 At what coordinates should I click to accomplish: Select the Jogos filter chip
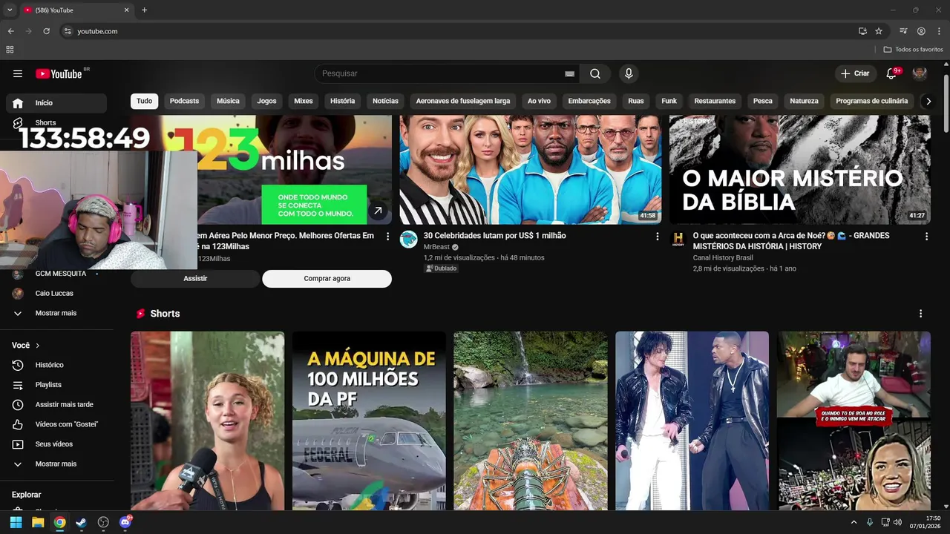pos(266,101)
